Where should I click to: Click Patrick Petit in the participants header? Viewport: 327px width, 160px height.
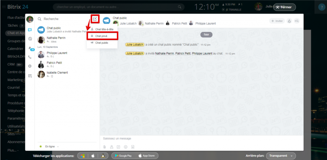pyautogui.click(x=179, y=24)
